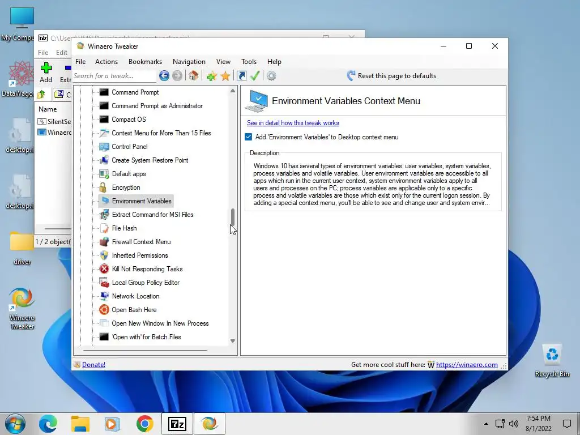This screenshot has width=580, height=435.
Task: Select Command Prompt as Administrator item
Action: [x=157, y=106]
